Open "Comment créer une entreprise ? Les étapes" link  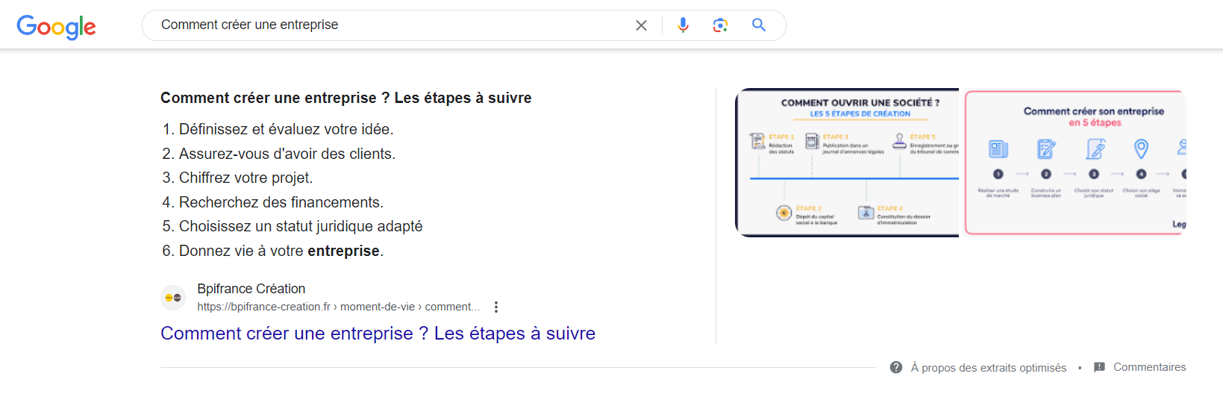point(378,334)
